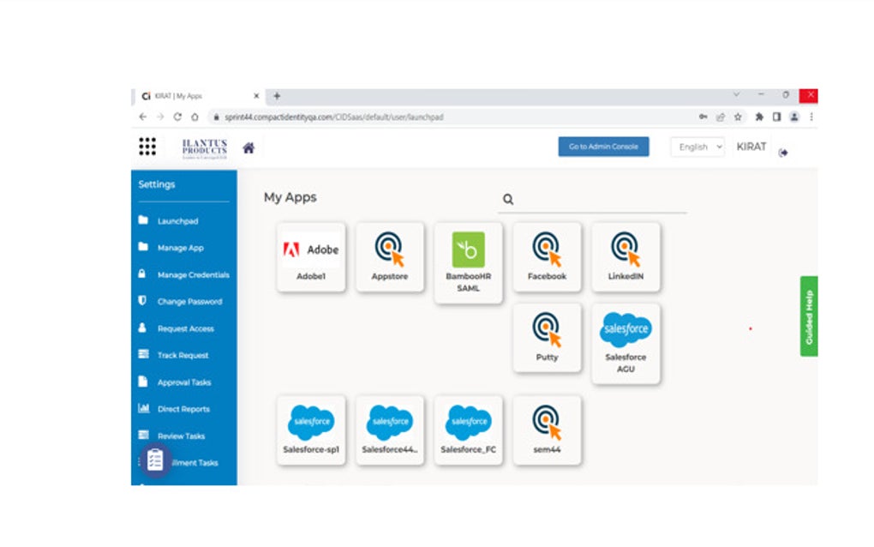Open the browser three-dot menu
Screen dimensions: 874x547
click(x=811, y=117)
